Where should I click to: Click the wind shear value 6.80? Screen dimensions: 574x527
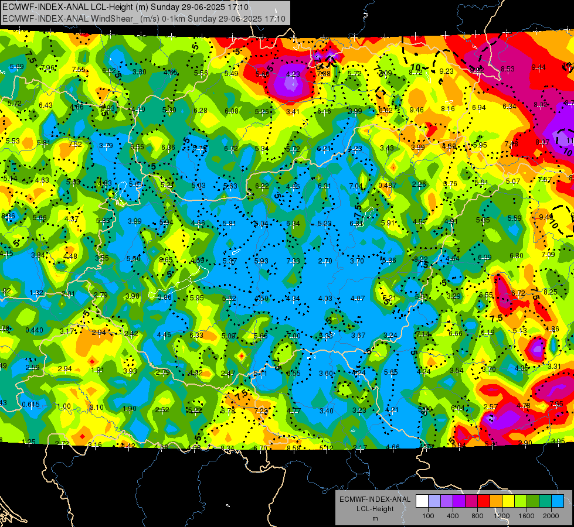click(516, 256)
